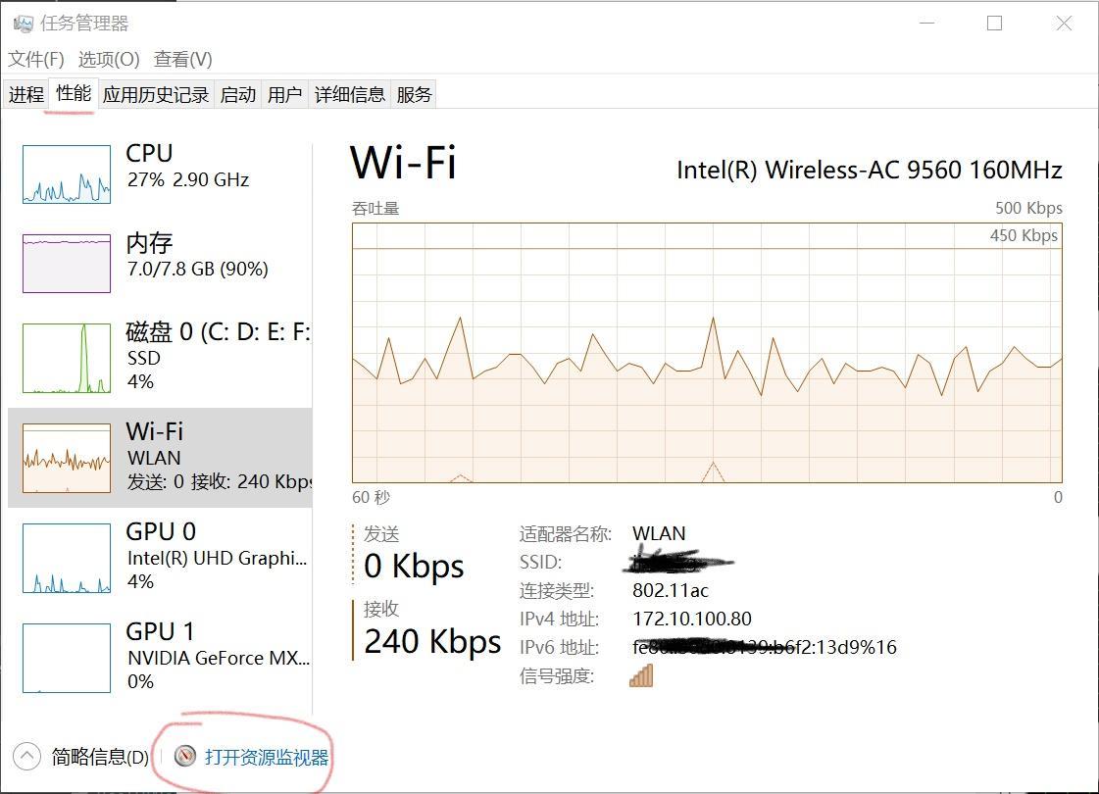Click the Wi-Fi signal strength bars icon

pyautogui.click(x=641, y=675)
